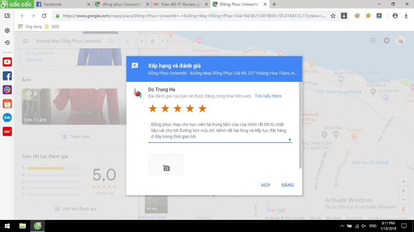Click the Facebook sidebar icon
Image resolution: width=414 pixels, height=232 pixels.
coord(7,76)
